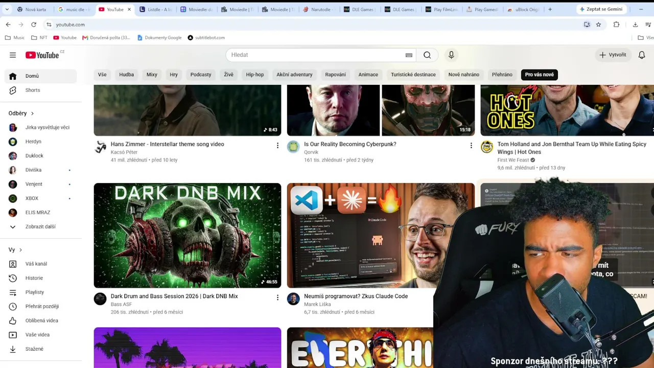Open title 'Is Our Reality Becoming Cyberpunk?'
Image resolution: width=654 pixels, height=368 pixels.
(x=350, y=144)
